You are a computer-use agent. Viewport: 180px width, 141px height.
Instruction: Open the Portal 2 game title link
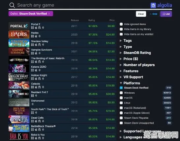36,24
